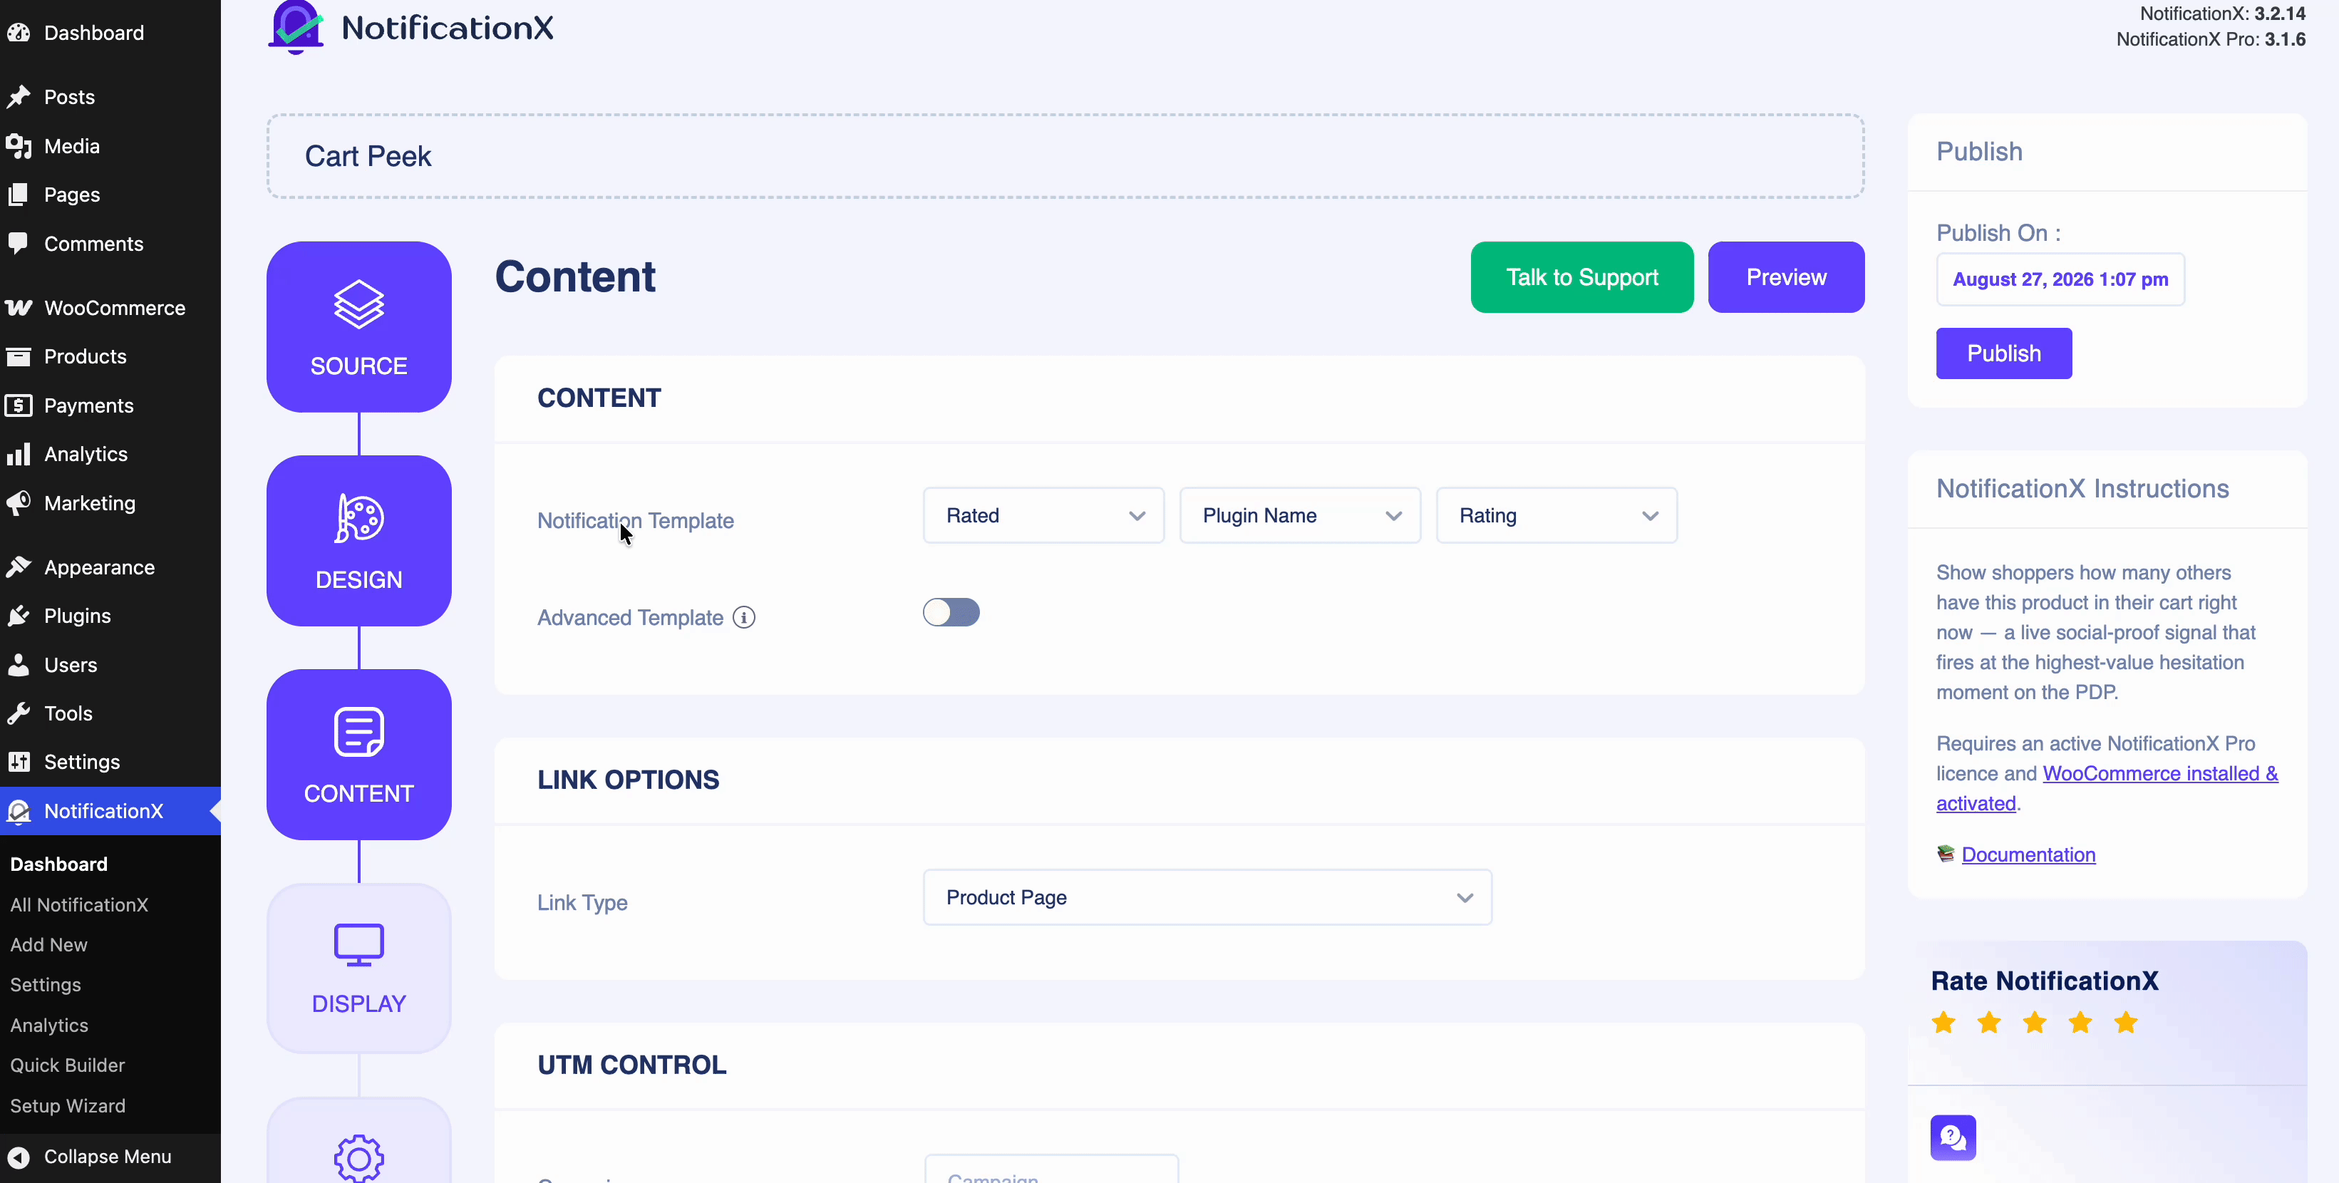Open the Rating dropdown

pos(1556,516)
